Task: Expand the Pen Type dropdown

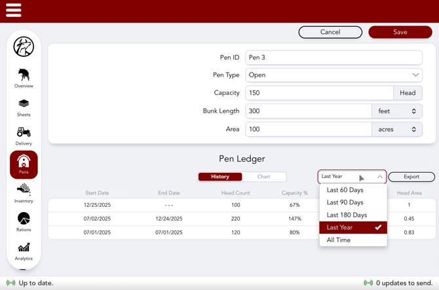Action: [x=334, y=75]
